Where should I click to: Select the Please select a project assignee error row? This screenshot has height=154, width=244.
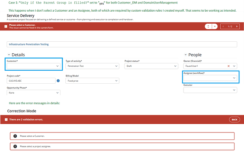(122, 146)
